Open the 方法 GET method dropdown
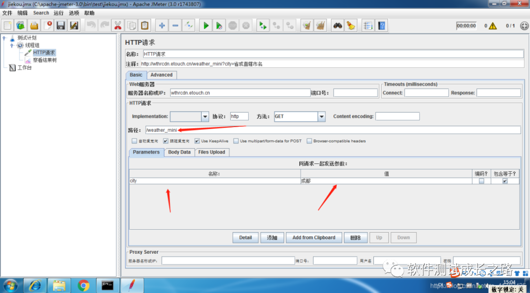Screen dimensions: 530x293 (x=321, y=117)
